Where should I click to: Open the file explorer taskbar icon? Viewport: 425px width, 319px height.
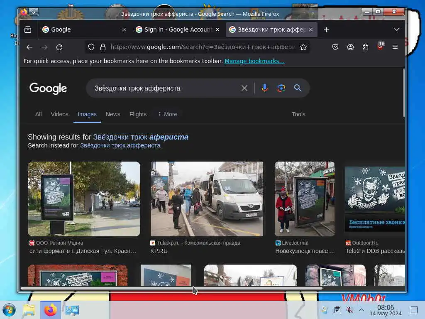pos(29,310)
